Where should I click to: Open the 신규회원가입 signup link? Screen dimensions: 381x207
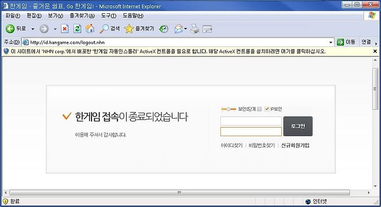coord(295,145)
